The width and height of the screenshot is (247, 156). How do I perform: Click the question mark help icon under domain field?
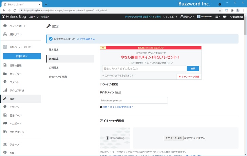(101, 107)
